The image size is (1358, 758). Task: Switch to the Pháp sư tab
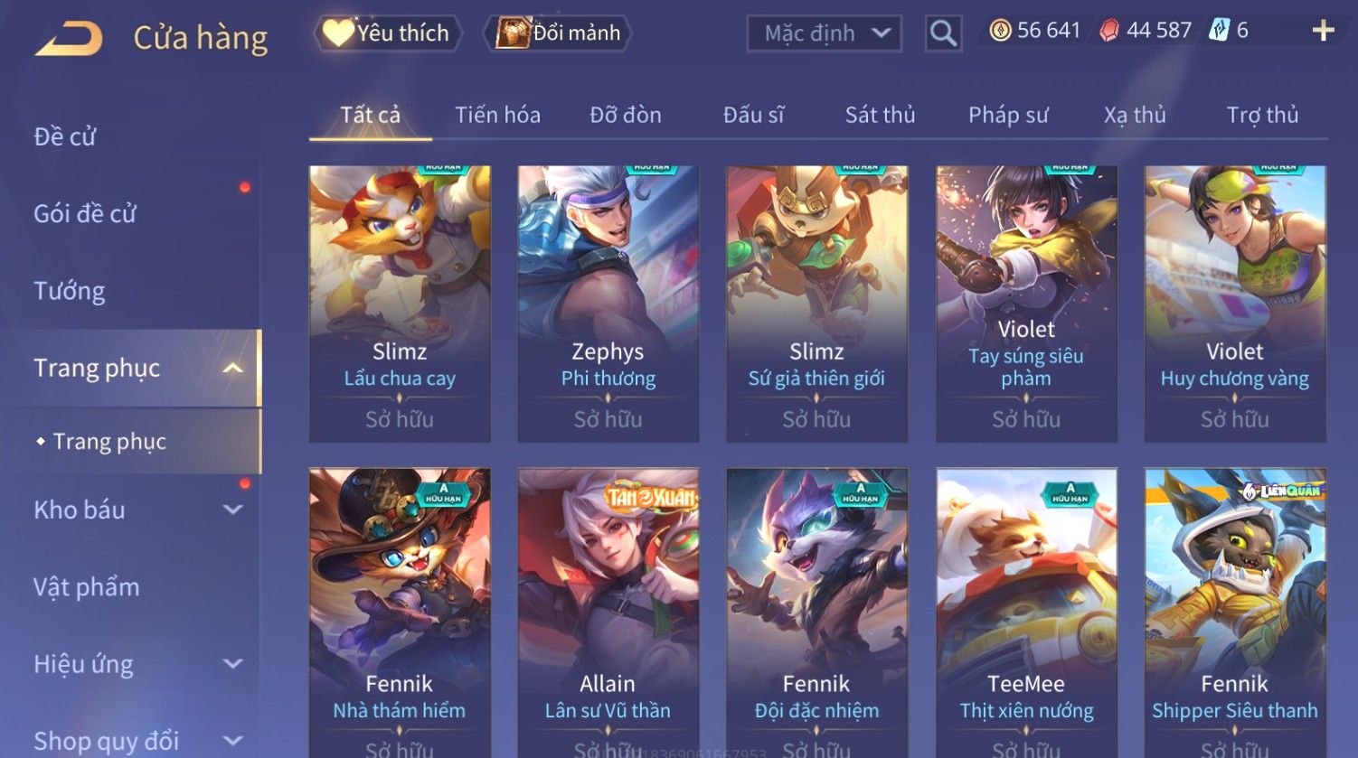click(1008, 115)
